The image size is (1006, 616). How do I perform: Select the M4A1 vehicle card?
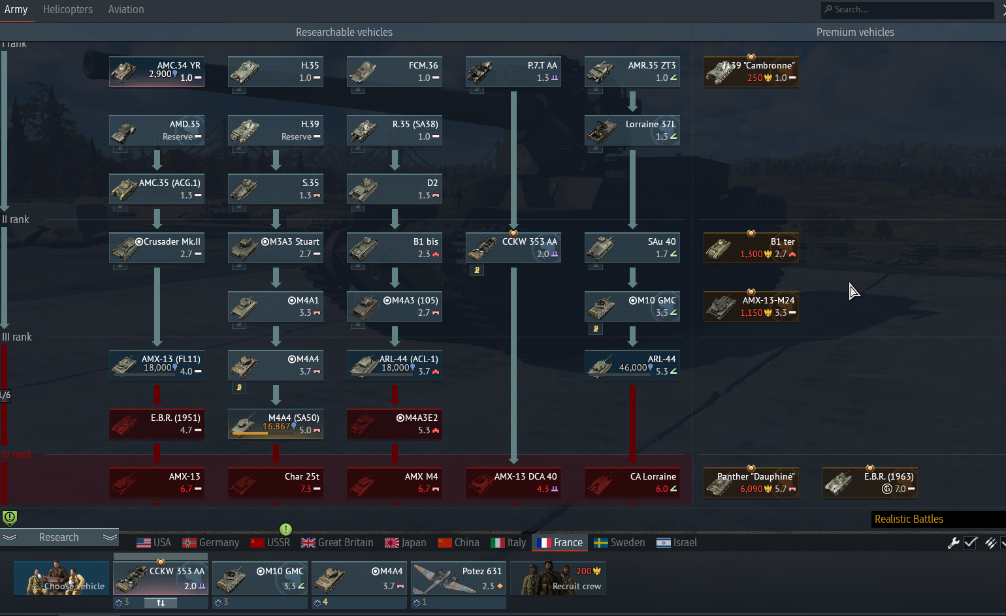[x=276, y=307]
